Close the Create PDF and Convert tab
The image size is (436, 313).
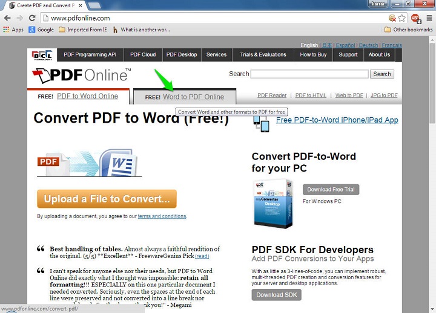81,5
